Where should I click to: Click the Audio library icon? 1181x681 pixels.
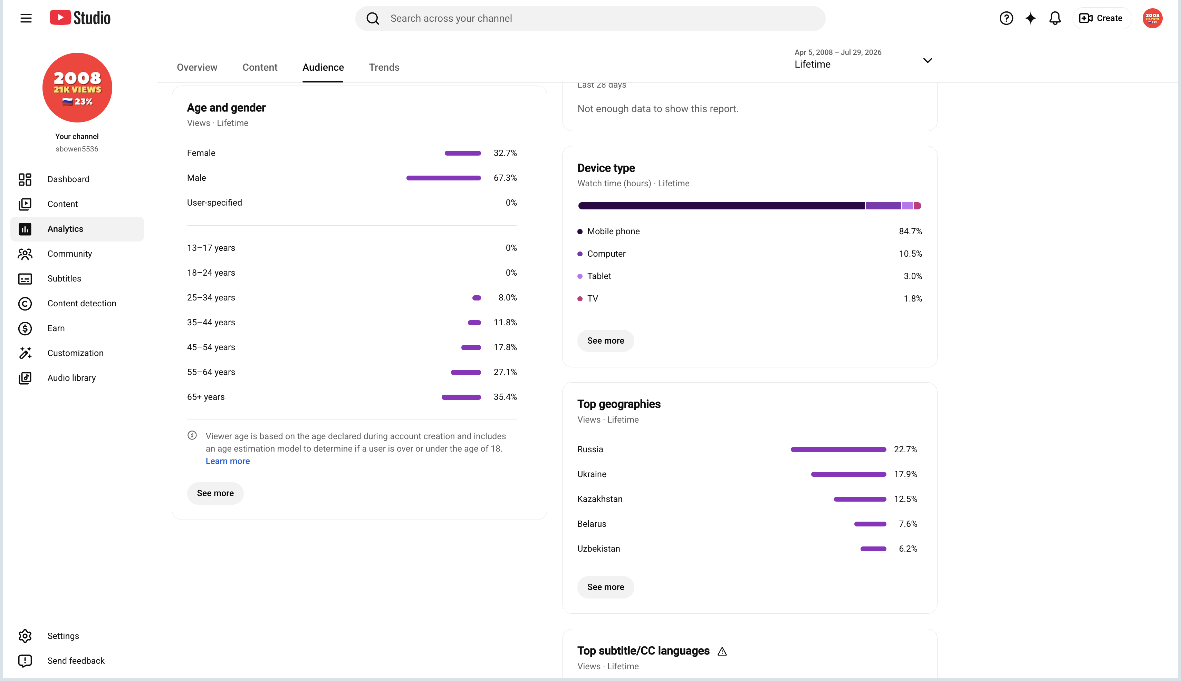(x=25, y=378)
